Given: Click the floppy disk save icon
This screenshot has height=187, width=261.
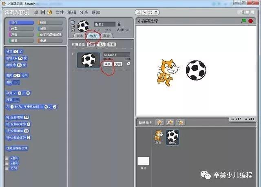Looking at the screenshot, I should [x=43, y=12].
